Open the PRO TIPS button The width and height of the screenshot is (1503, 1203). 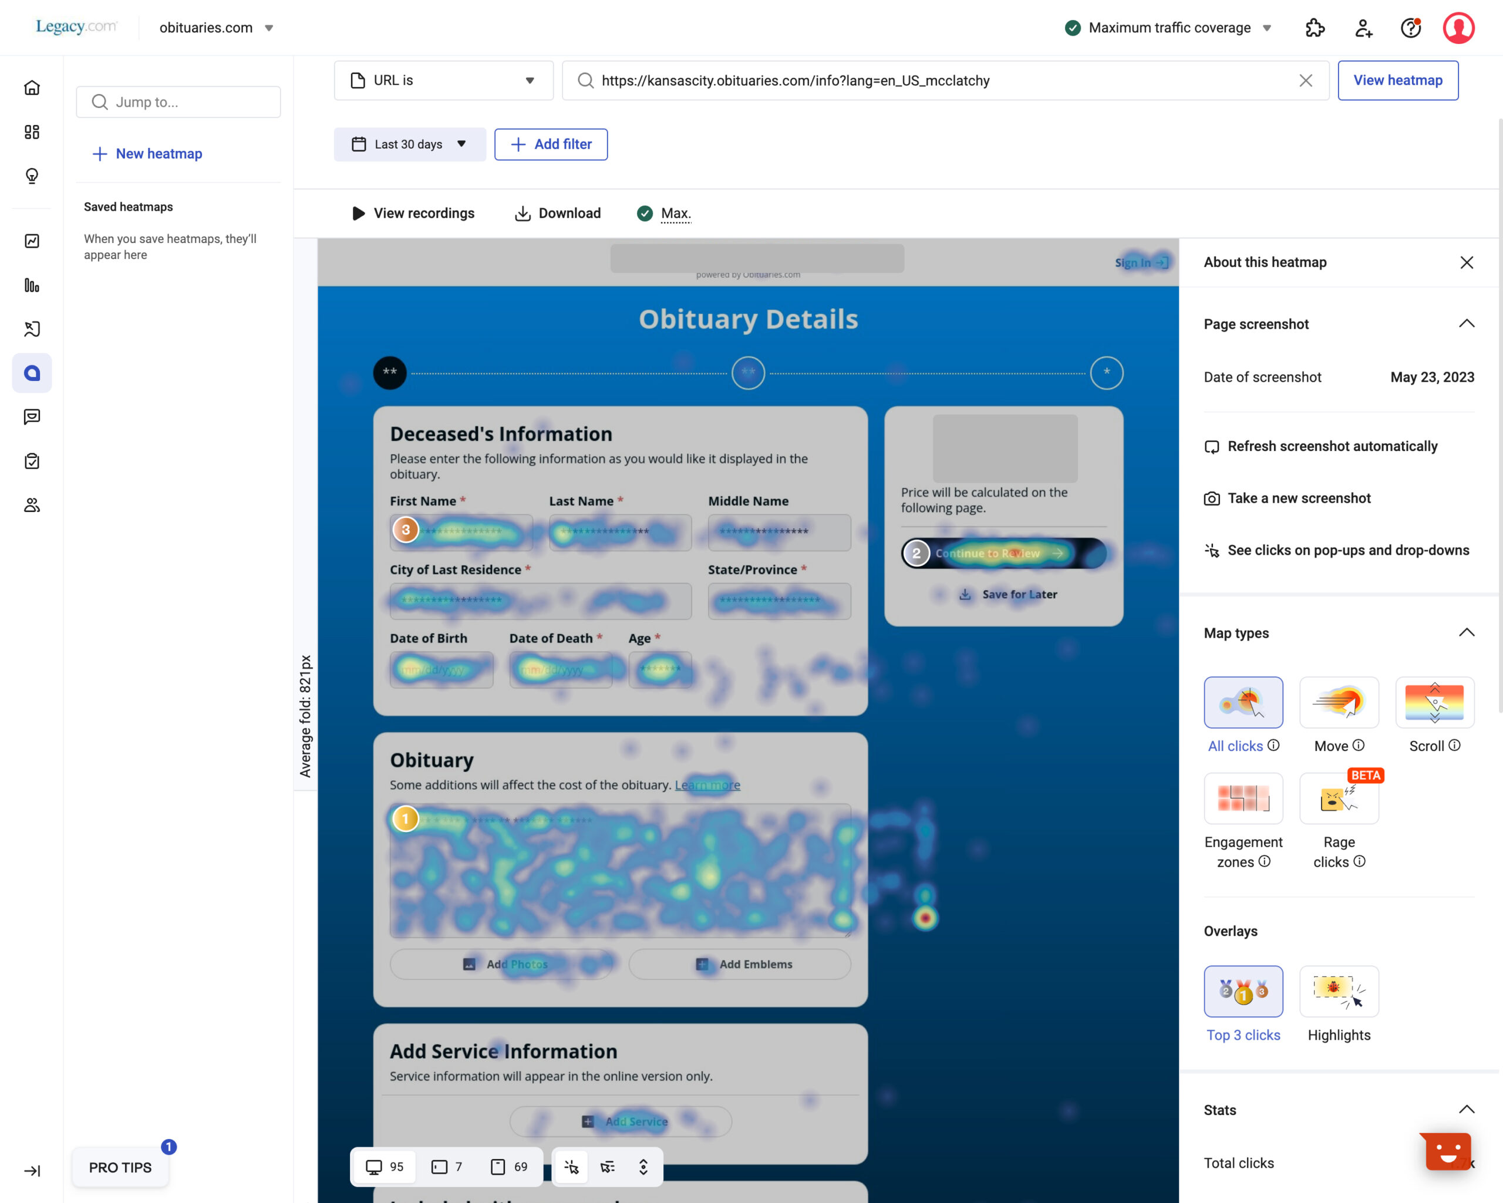(x=120, y=1167)
